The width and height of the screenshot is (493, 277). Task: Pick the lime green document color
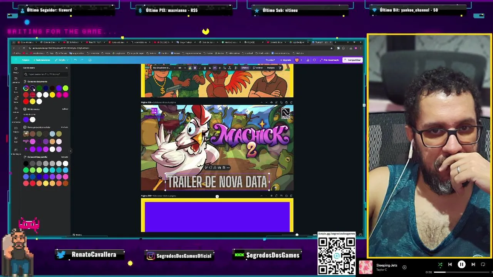click(65, 88)
